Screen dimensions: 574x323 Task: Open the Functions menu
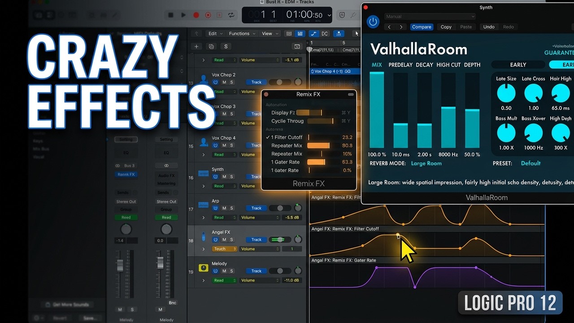pyautogui.click(x=242, y=34)
